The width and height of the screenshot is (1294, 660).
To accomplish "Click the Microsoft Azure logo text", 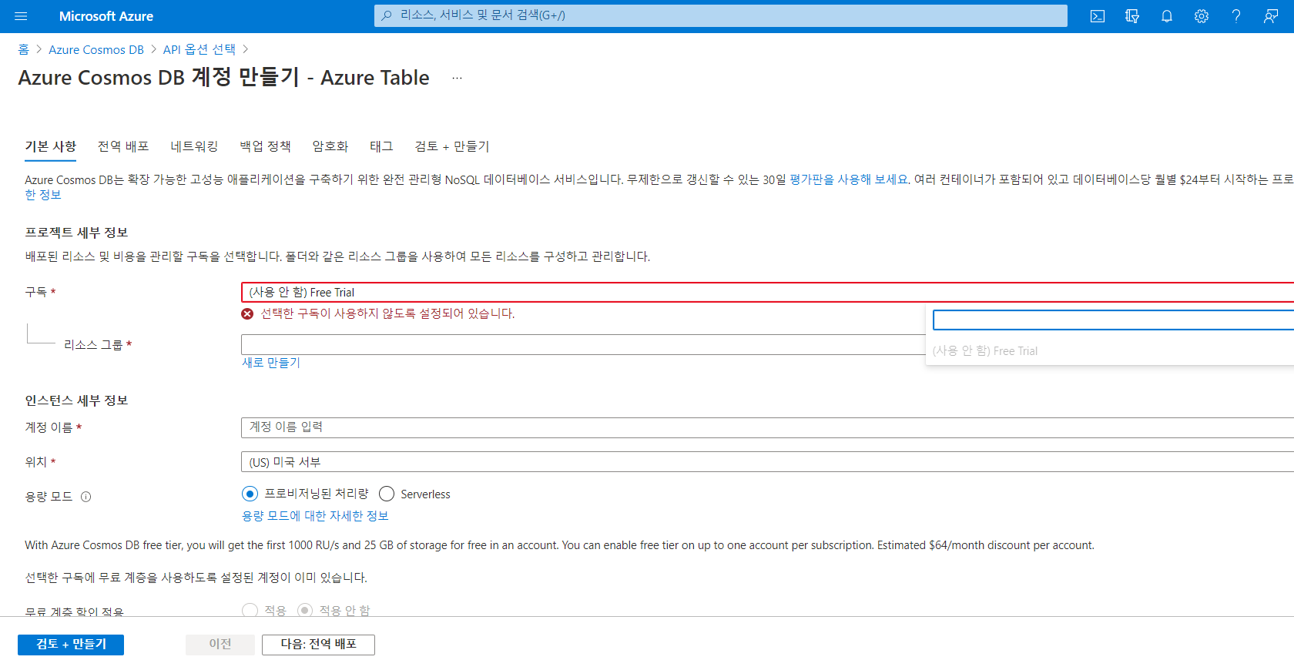I will click(106, 16).
